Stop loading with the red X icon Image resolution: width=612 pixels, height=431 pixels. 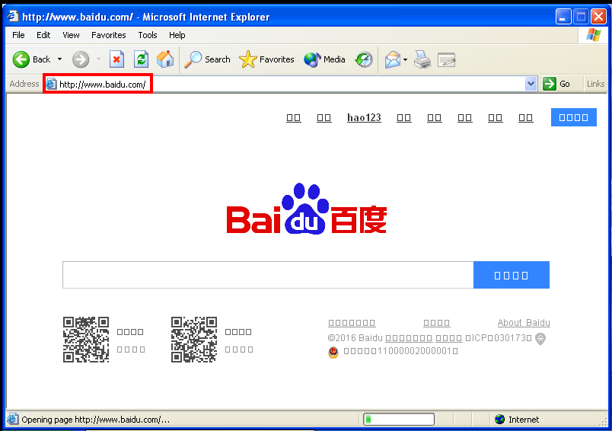(x=116, y=59)
